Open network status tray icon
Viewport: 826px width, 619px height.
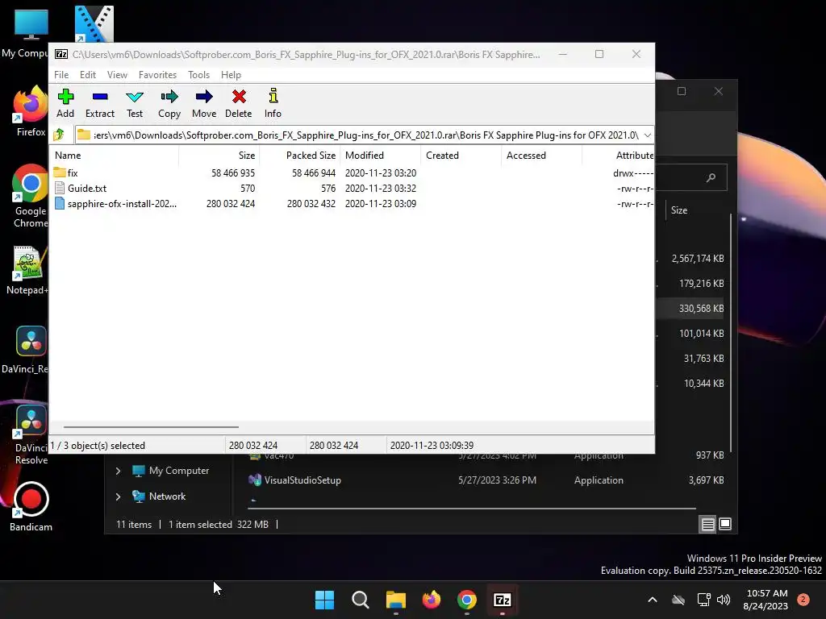(703, 600)
